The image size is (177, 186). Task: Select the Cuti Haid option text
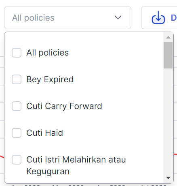(45, 133)
